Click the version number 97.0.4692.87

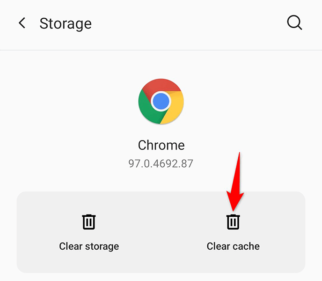(x=161, y=163)
